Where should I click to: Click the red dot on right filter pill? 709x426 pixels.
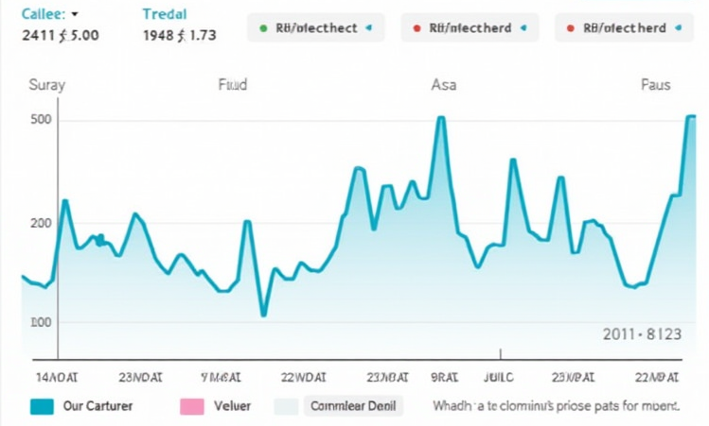570,28
